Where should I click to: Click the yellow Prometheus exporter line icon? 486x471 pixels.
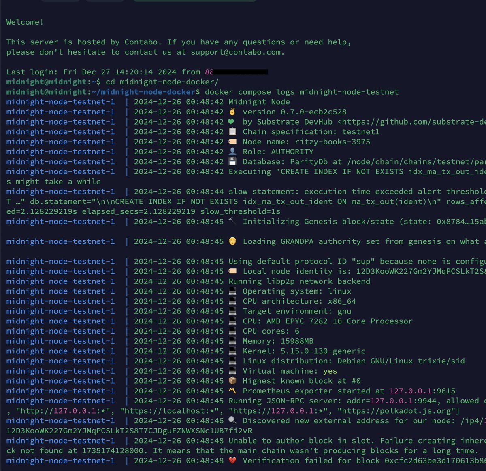[x=232, y=391]
